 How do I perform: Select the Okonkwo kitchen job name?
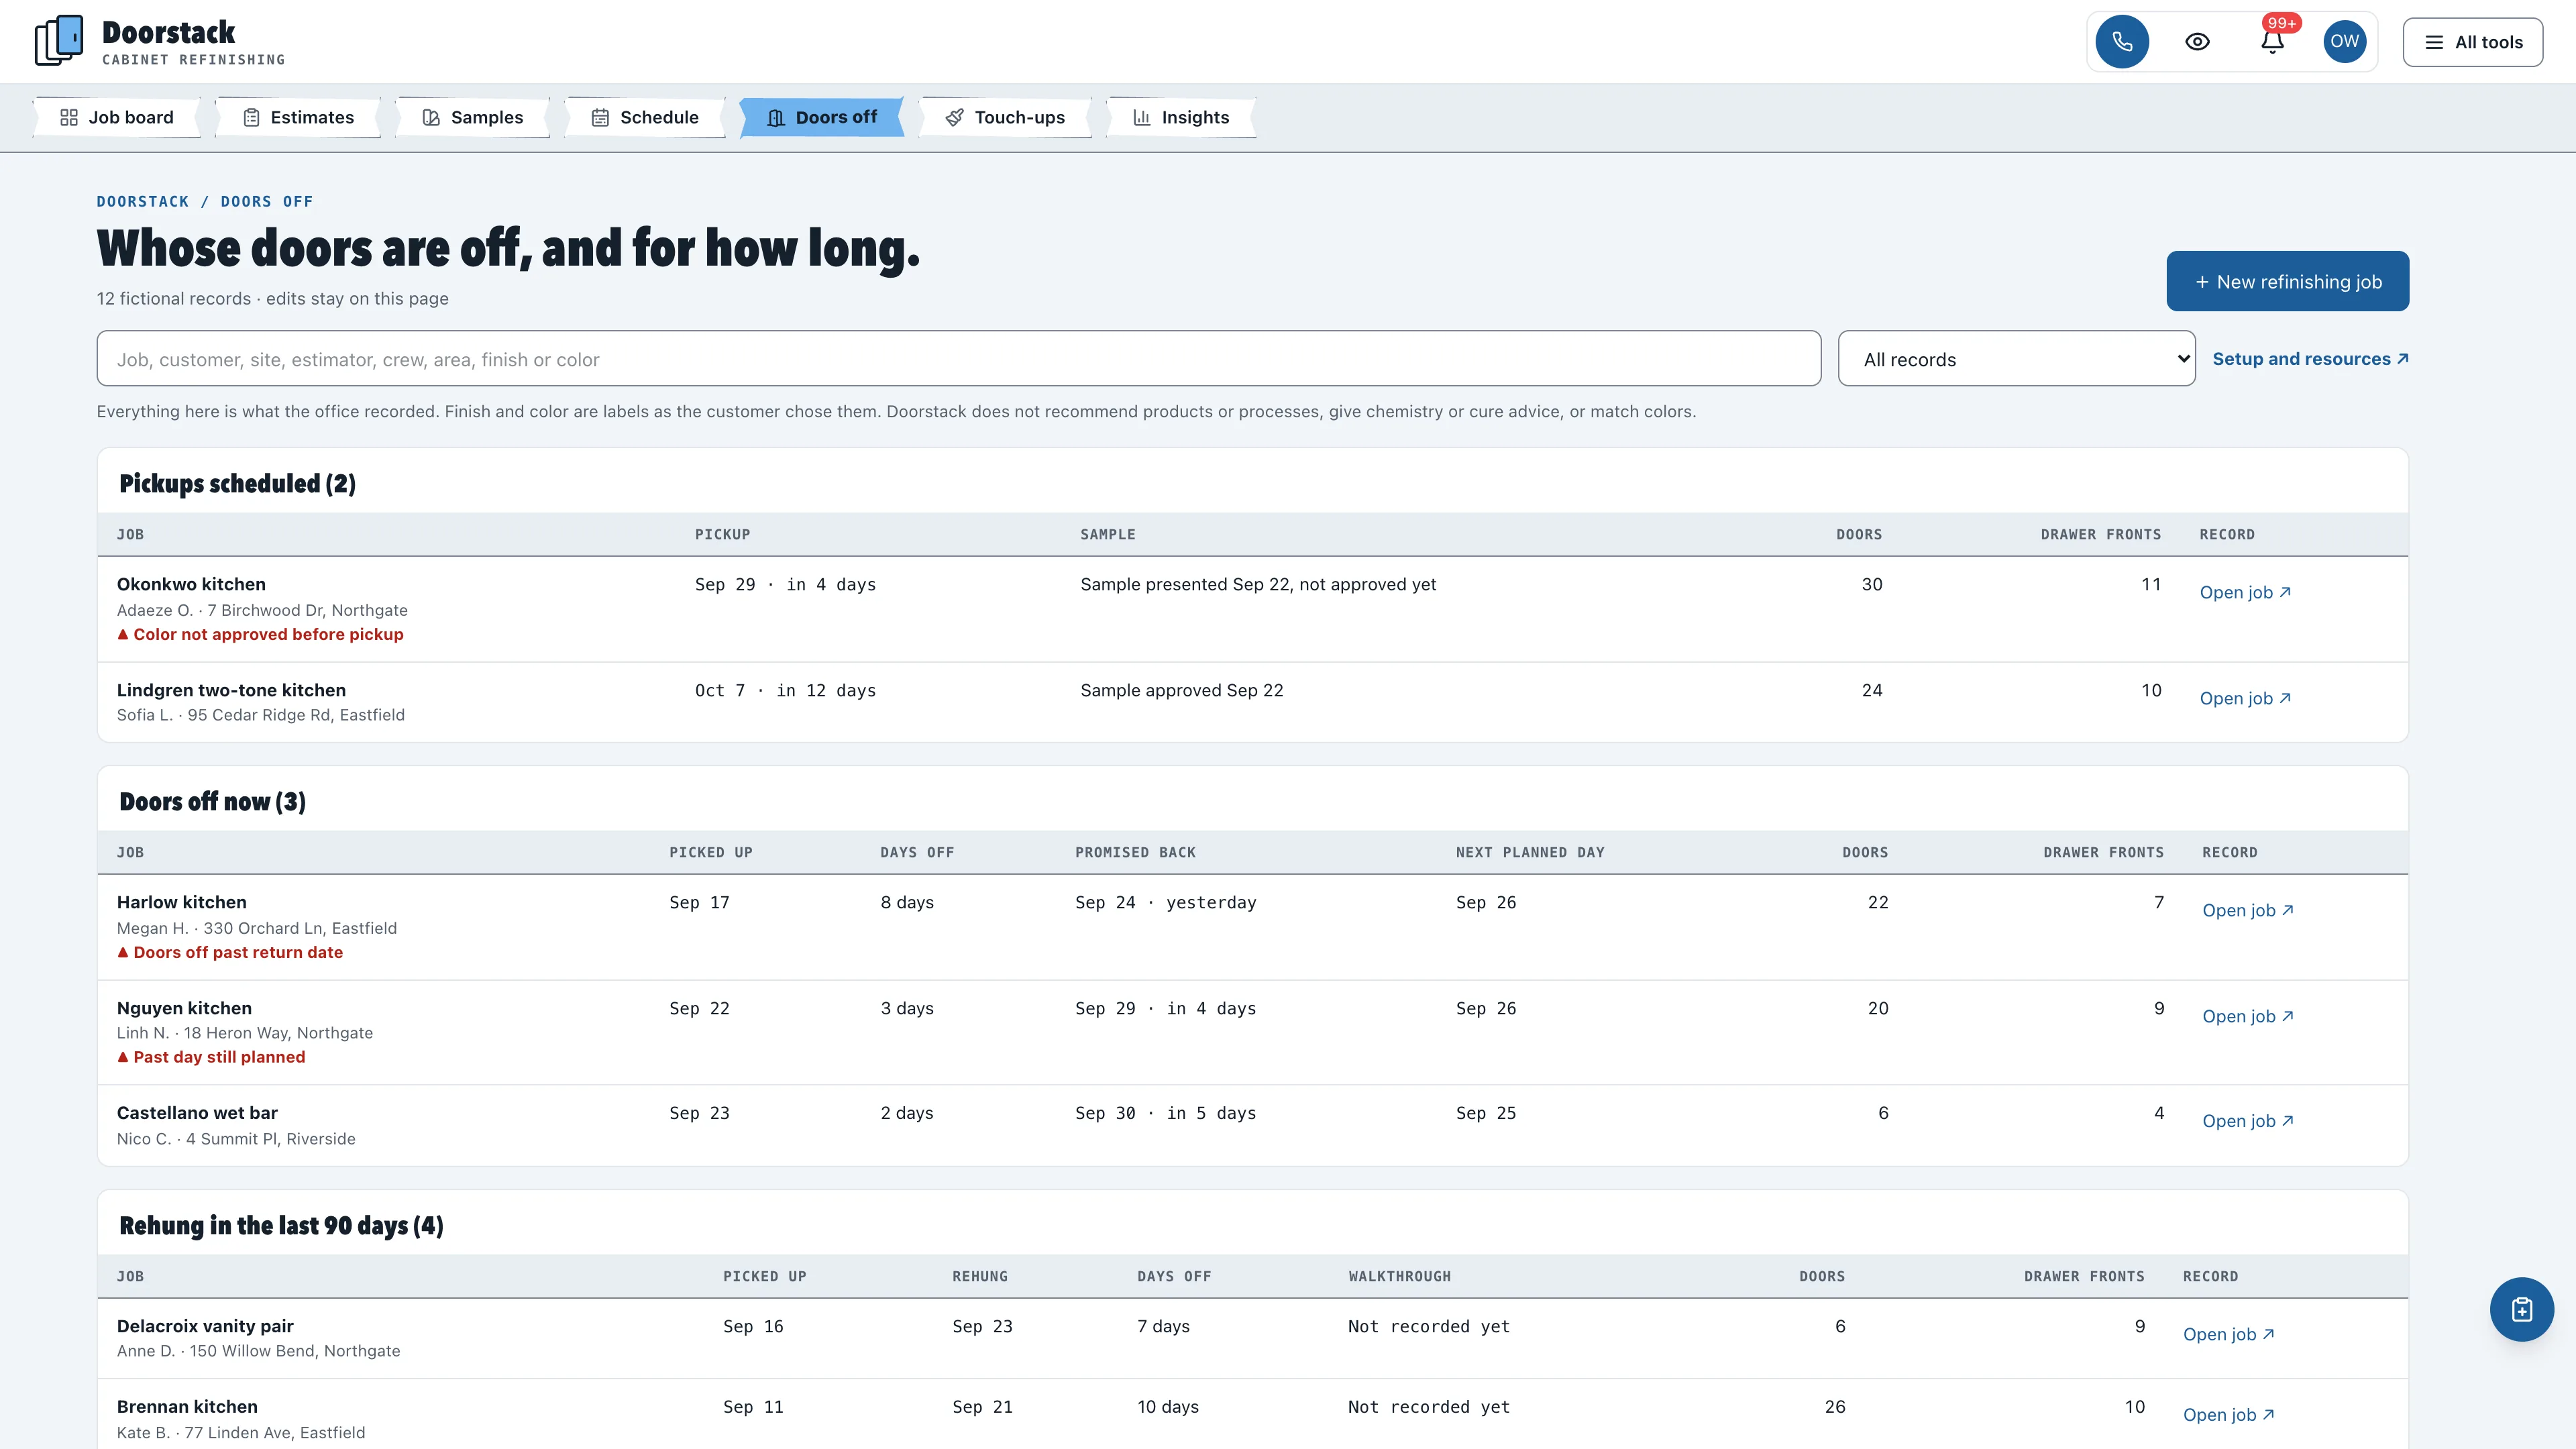(x=191, y=584)
